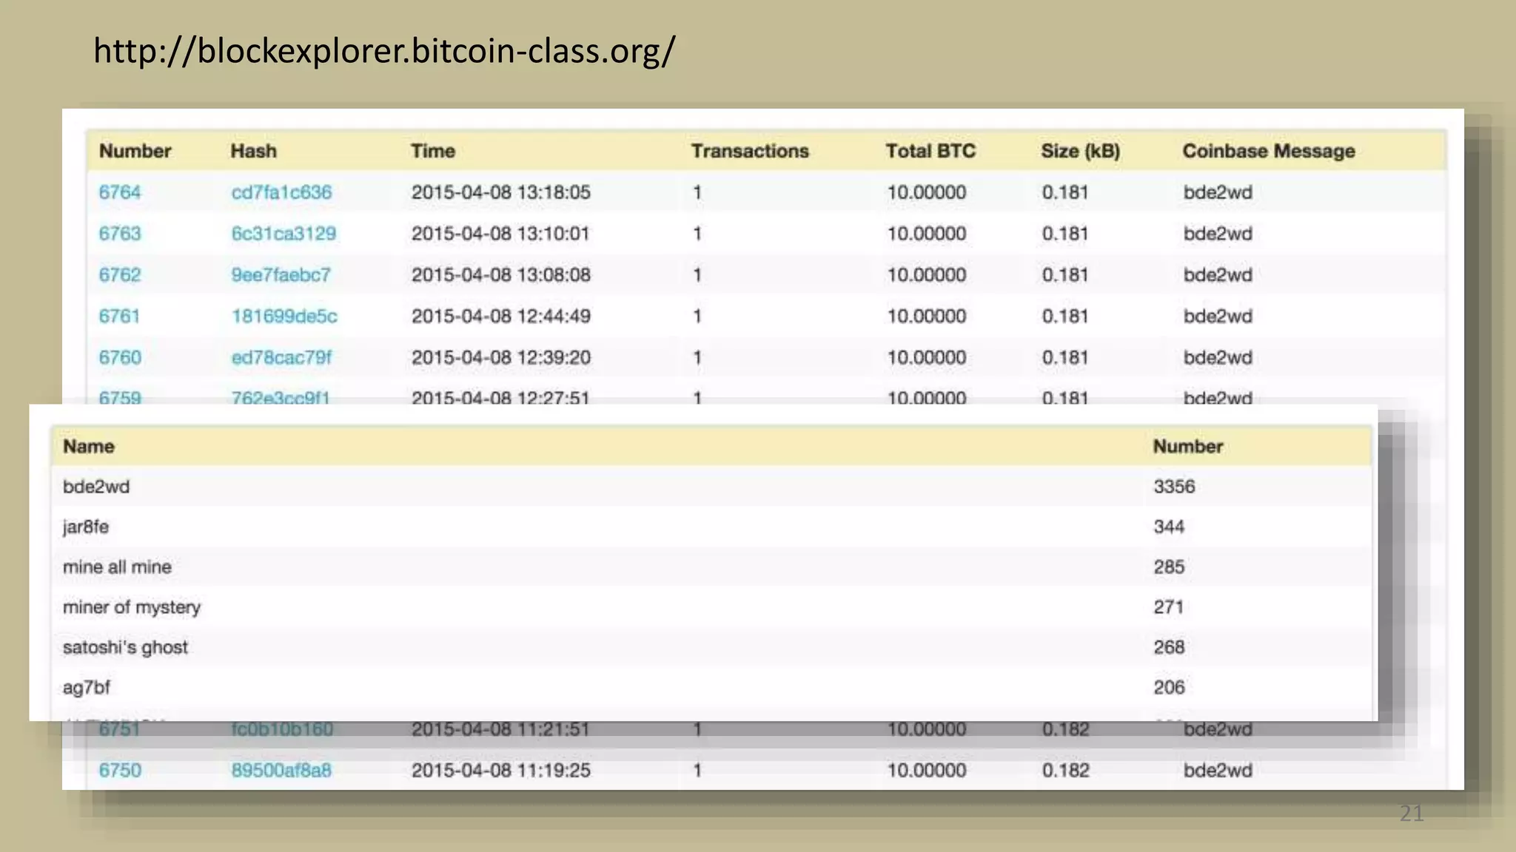
Task: Click mine all mine miner name
Action: point(117,567)
